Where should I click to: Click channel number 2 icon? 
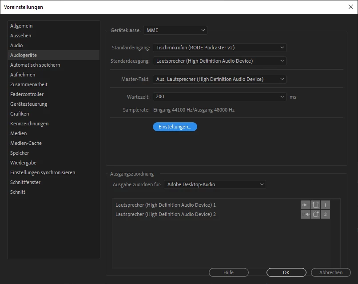pyautogui.click(x=325, y=214)
